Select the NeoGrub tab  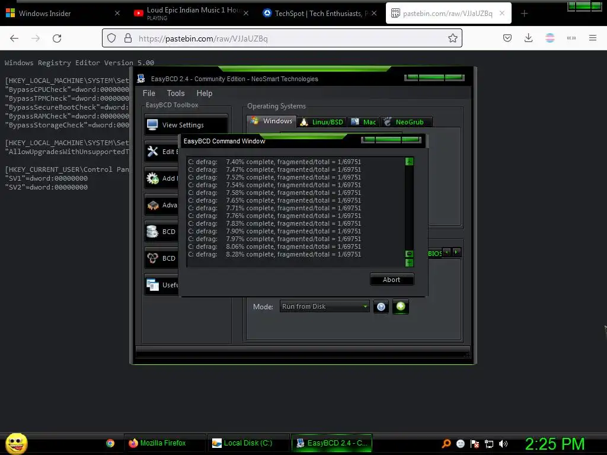[406, 122]
